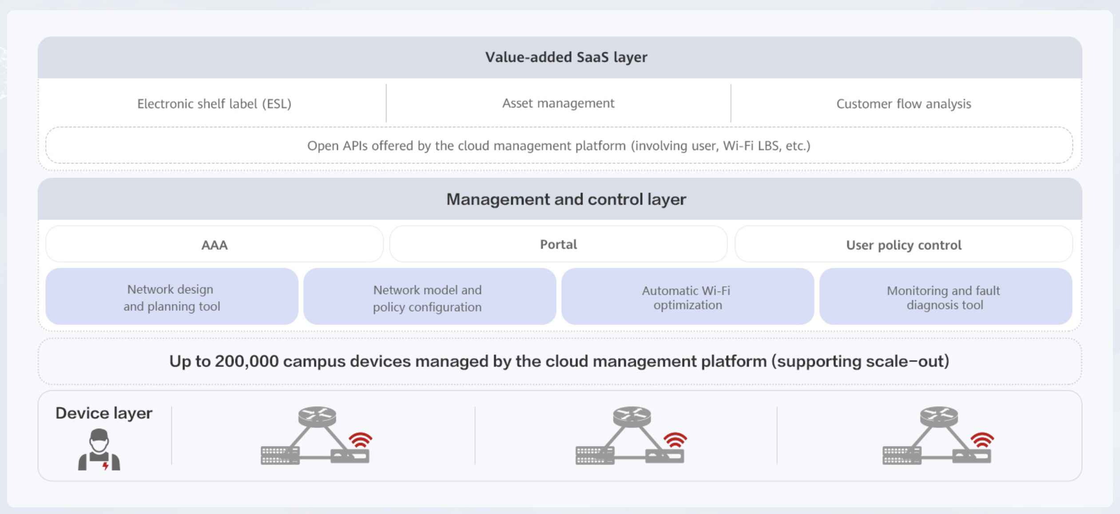Click Customer flow analysis label
The image size is (1120, 514).
(903, 103)
